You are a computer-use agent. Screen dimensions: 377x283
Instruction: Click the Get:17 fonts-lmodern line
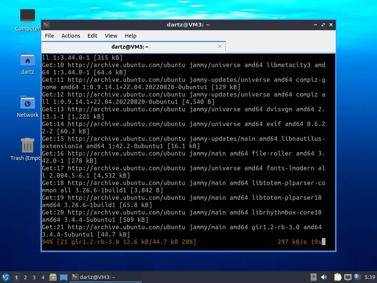(x=184, y=172)
